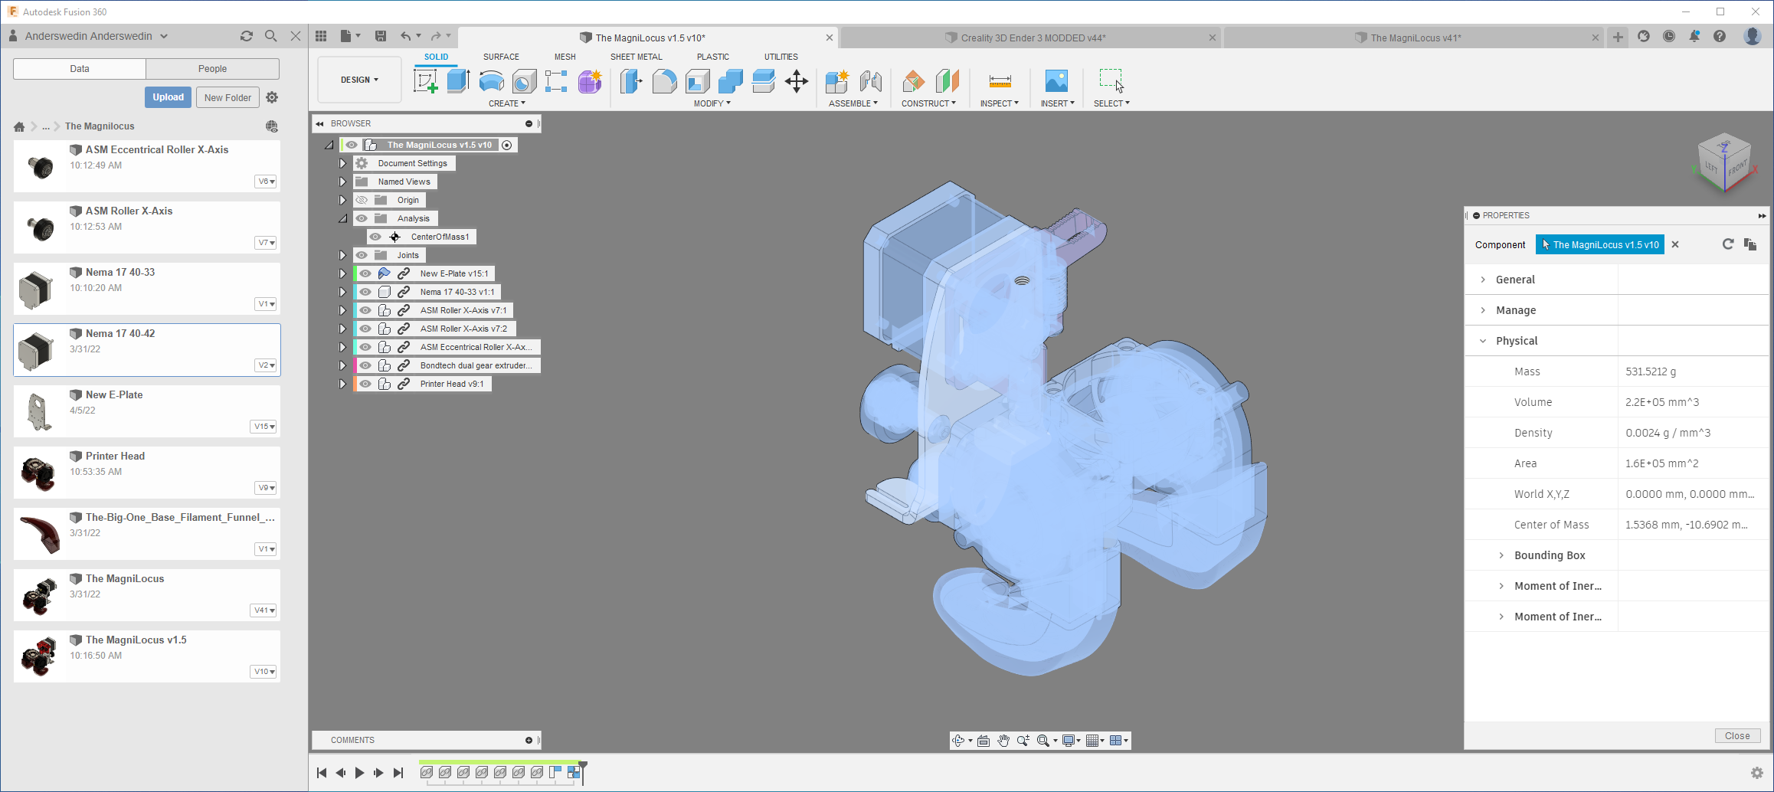1774x792 pixels.
Task: Switch to Creality 3D Ender 3 MODDED document tab
Action: pos(1030,38)
